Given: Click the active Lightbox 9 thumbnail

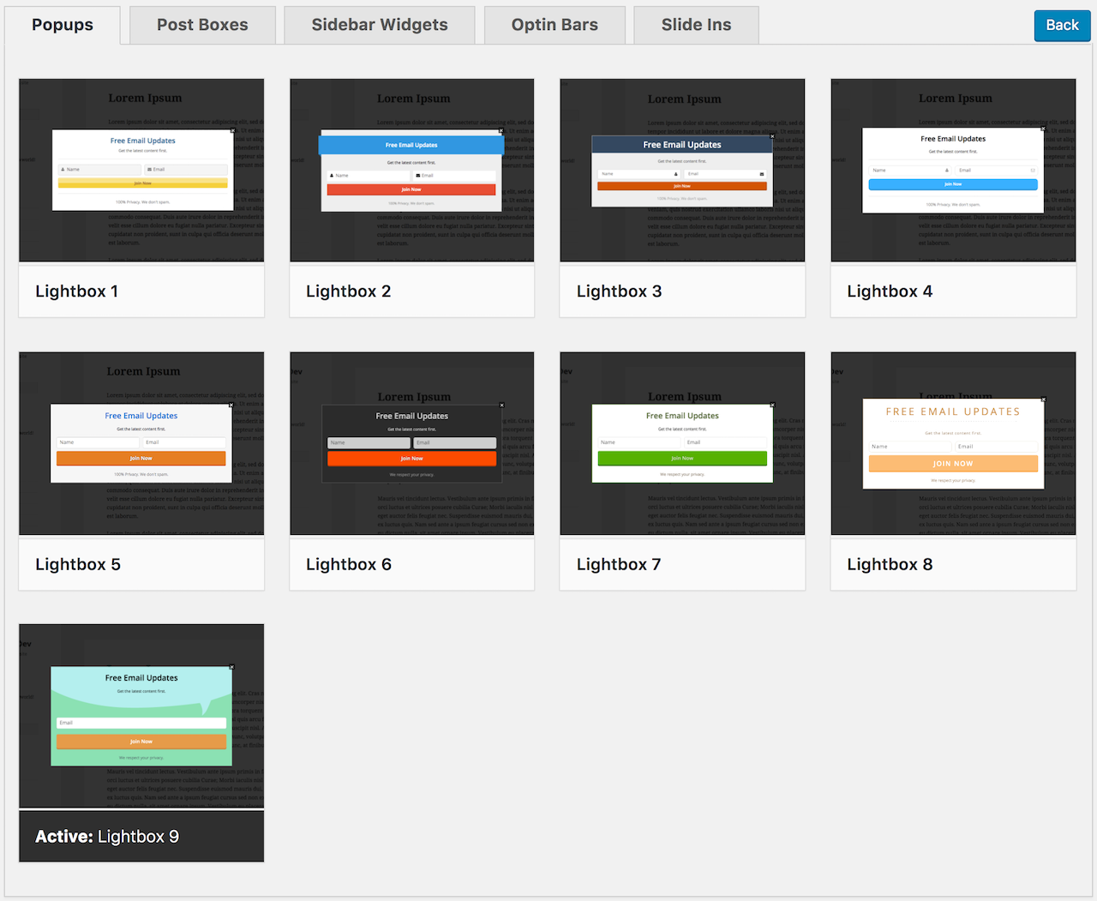Looking at the screenshot, I should 141,716.
